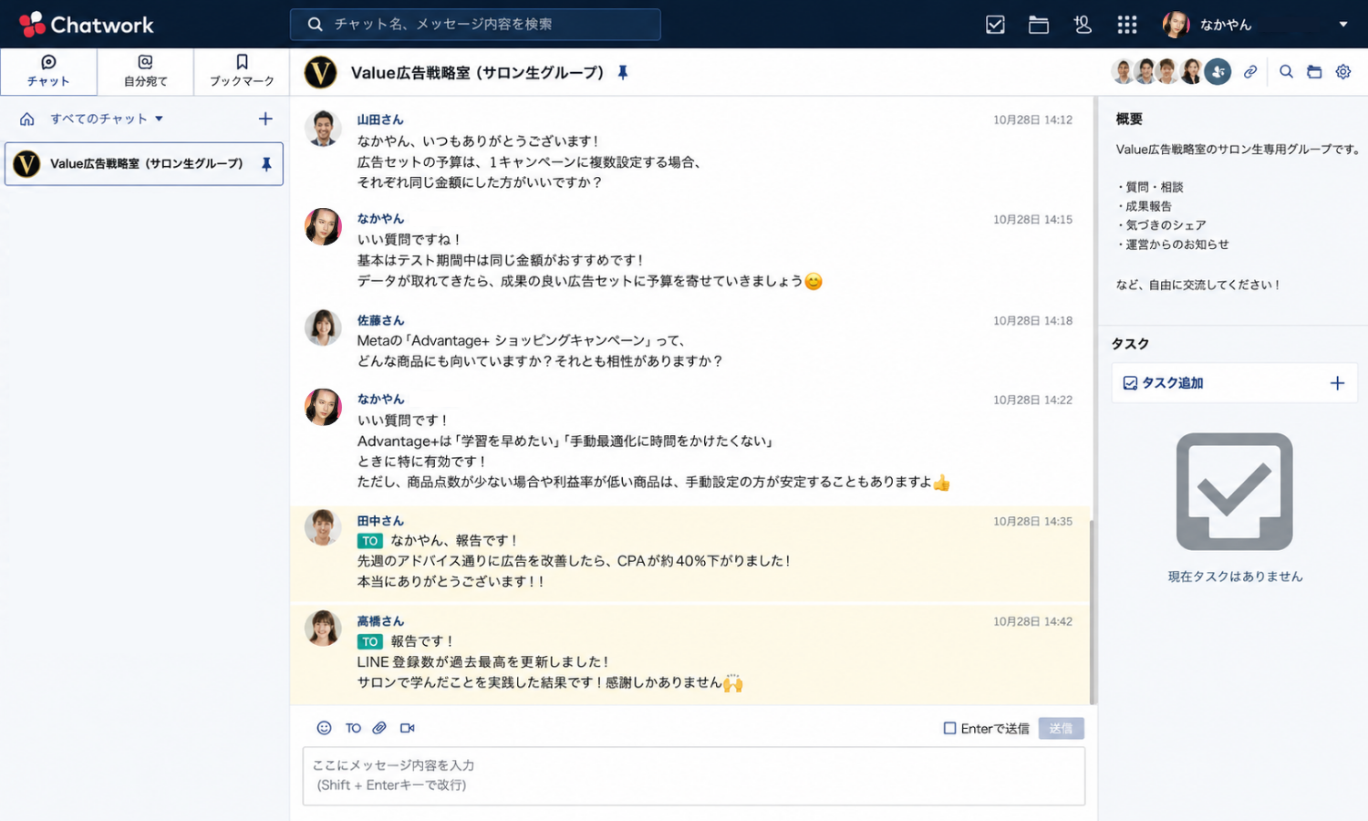This screenshot has height=821, width=1368.
Task: Open 田中さん's profile name link
Action: pyautogui.click(x=380, y=521)
